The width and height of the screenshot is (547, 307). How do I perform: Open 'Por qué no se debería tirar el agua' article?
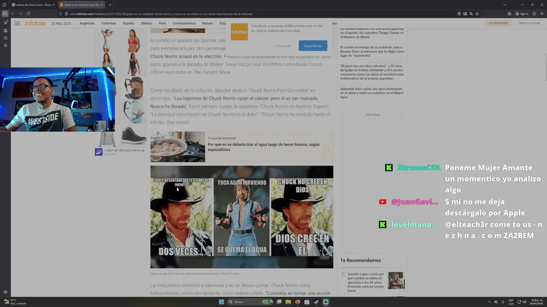coord(264,147)
